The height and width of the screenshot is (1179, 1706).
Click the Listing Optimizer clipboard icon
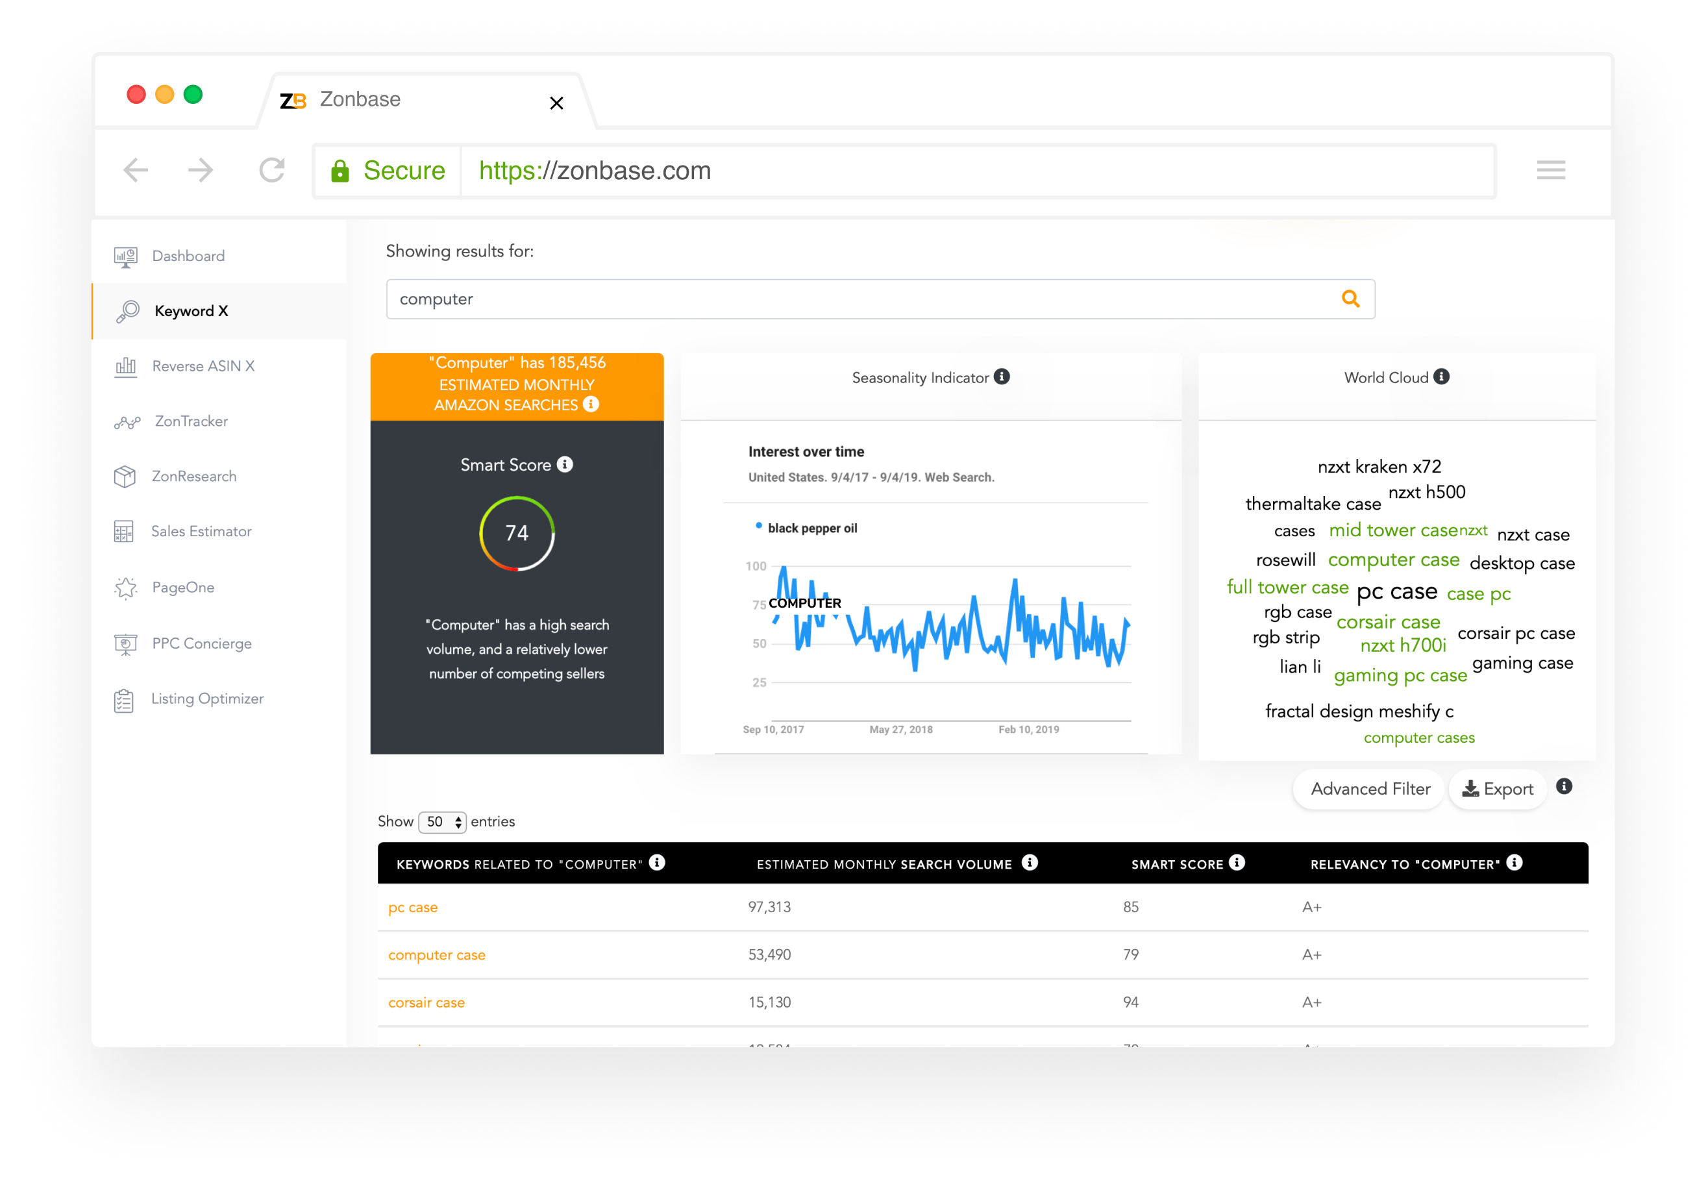pyautogui.click(x=124, y=700)
